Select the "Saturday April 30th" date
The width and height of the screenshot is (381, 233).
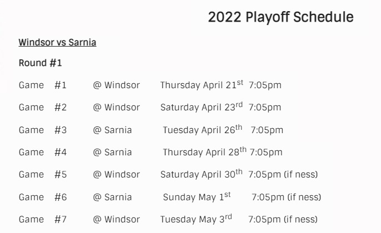tap(201, 174)
